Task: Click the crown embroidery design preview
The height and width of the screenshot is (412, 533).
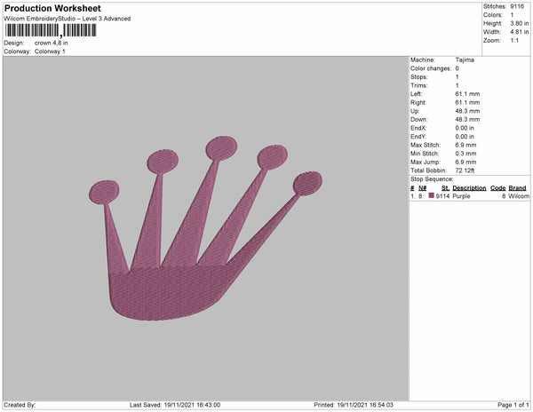Action: point(205,228)
